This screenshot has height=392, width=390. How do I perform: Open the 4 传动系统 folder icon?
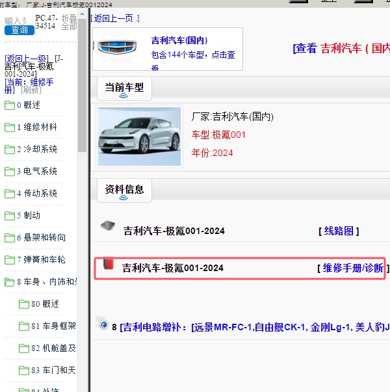(10, 194)
